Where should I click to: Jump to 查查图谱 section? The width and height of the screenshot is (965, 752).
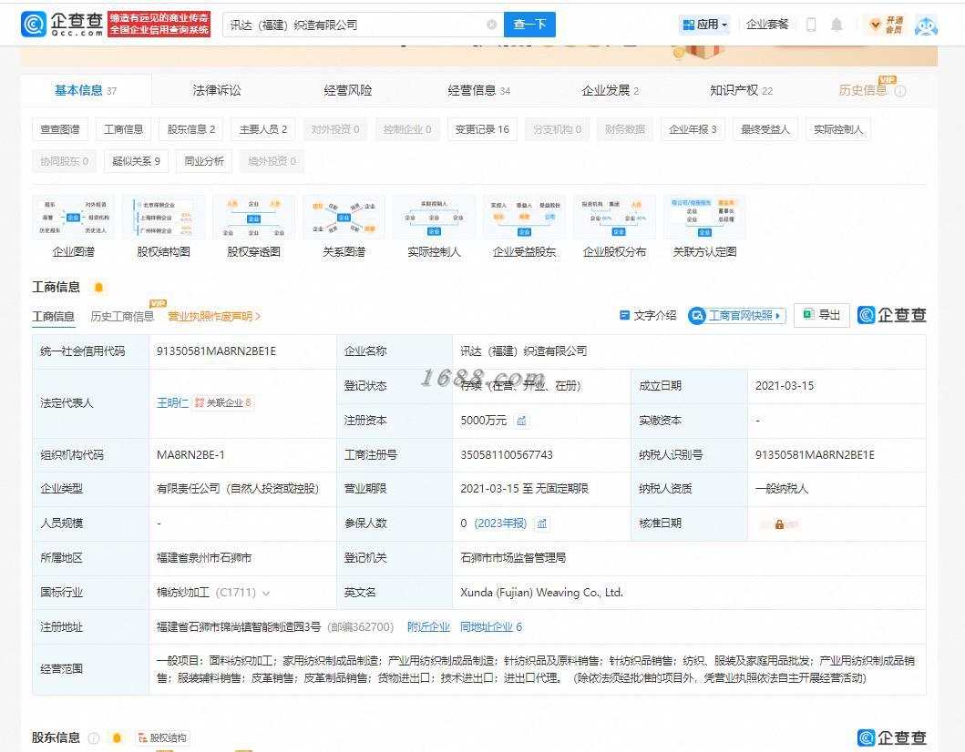(x=60, y=129)
